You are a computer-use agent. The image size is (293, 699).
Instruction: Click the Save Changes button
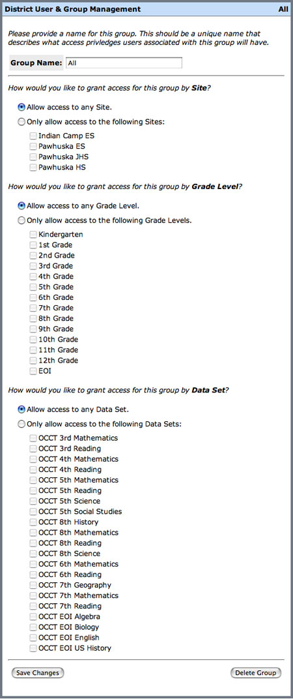tap(38, 673)
